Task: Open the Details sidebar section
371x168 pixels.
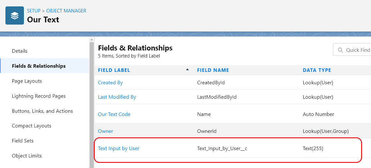Action: click(x=20, y=51)
